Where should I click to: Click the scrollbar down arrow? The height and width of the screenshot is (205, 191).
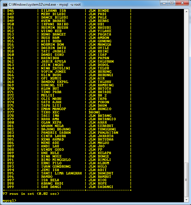[186, 200]
